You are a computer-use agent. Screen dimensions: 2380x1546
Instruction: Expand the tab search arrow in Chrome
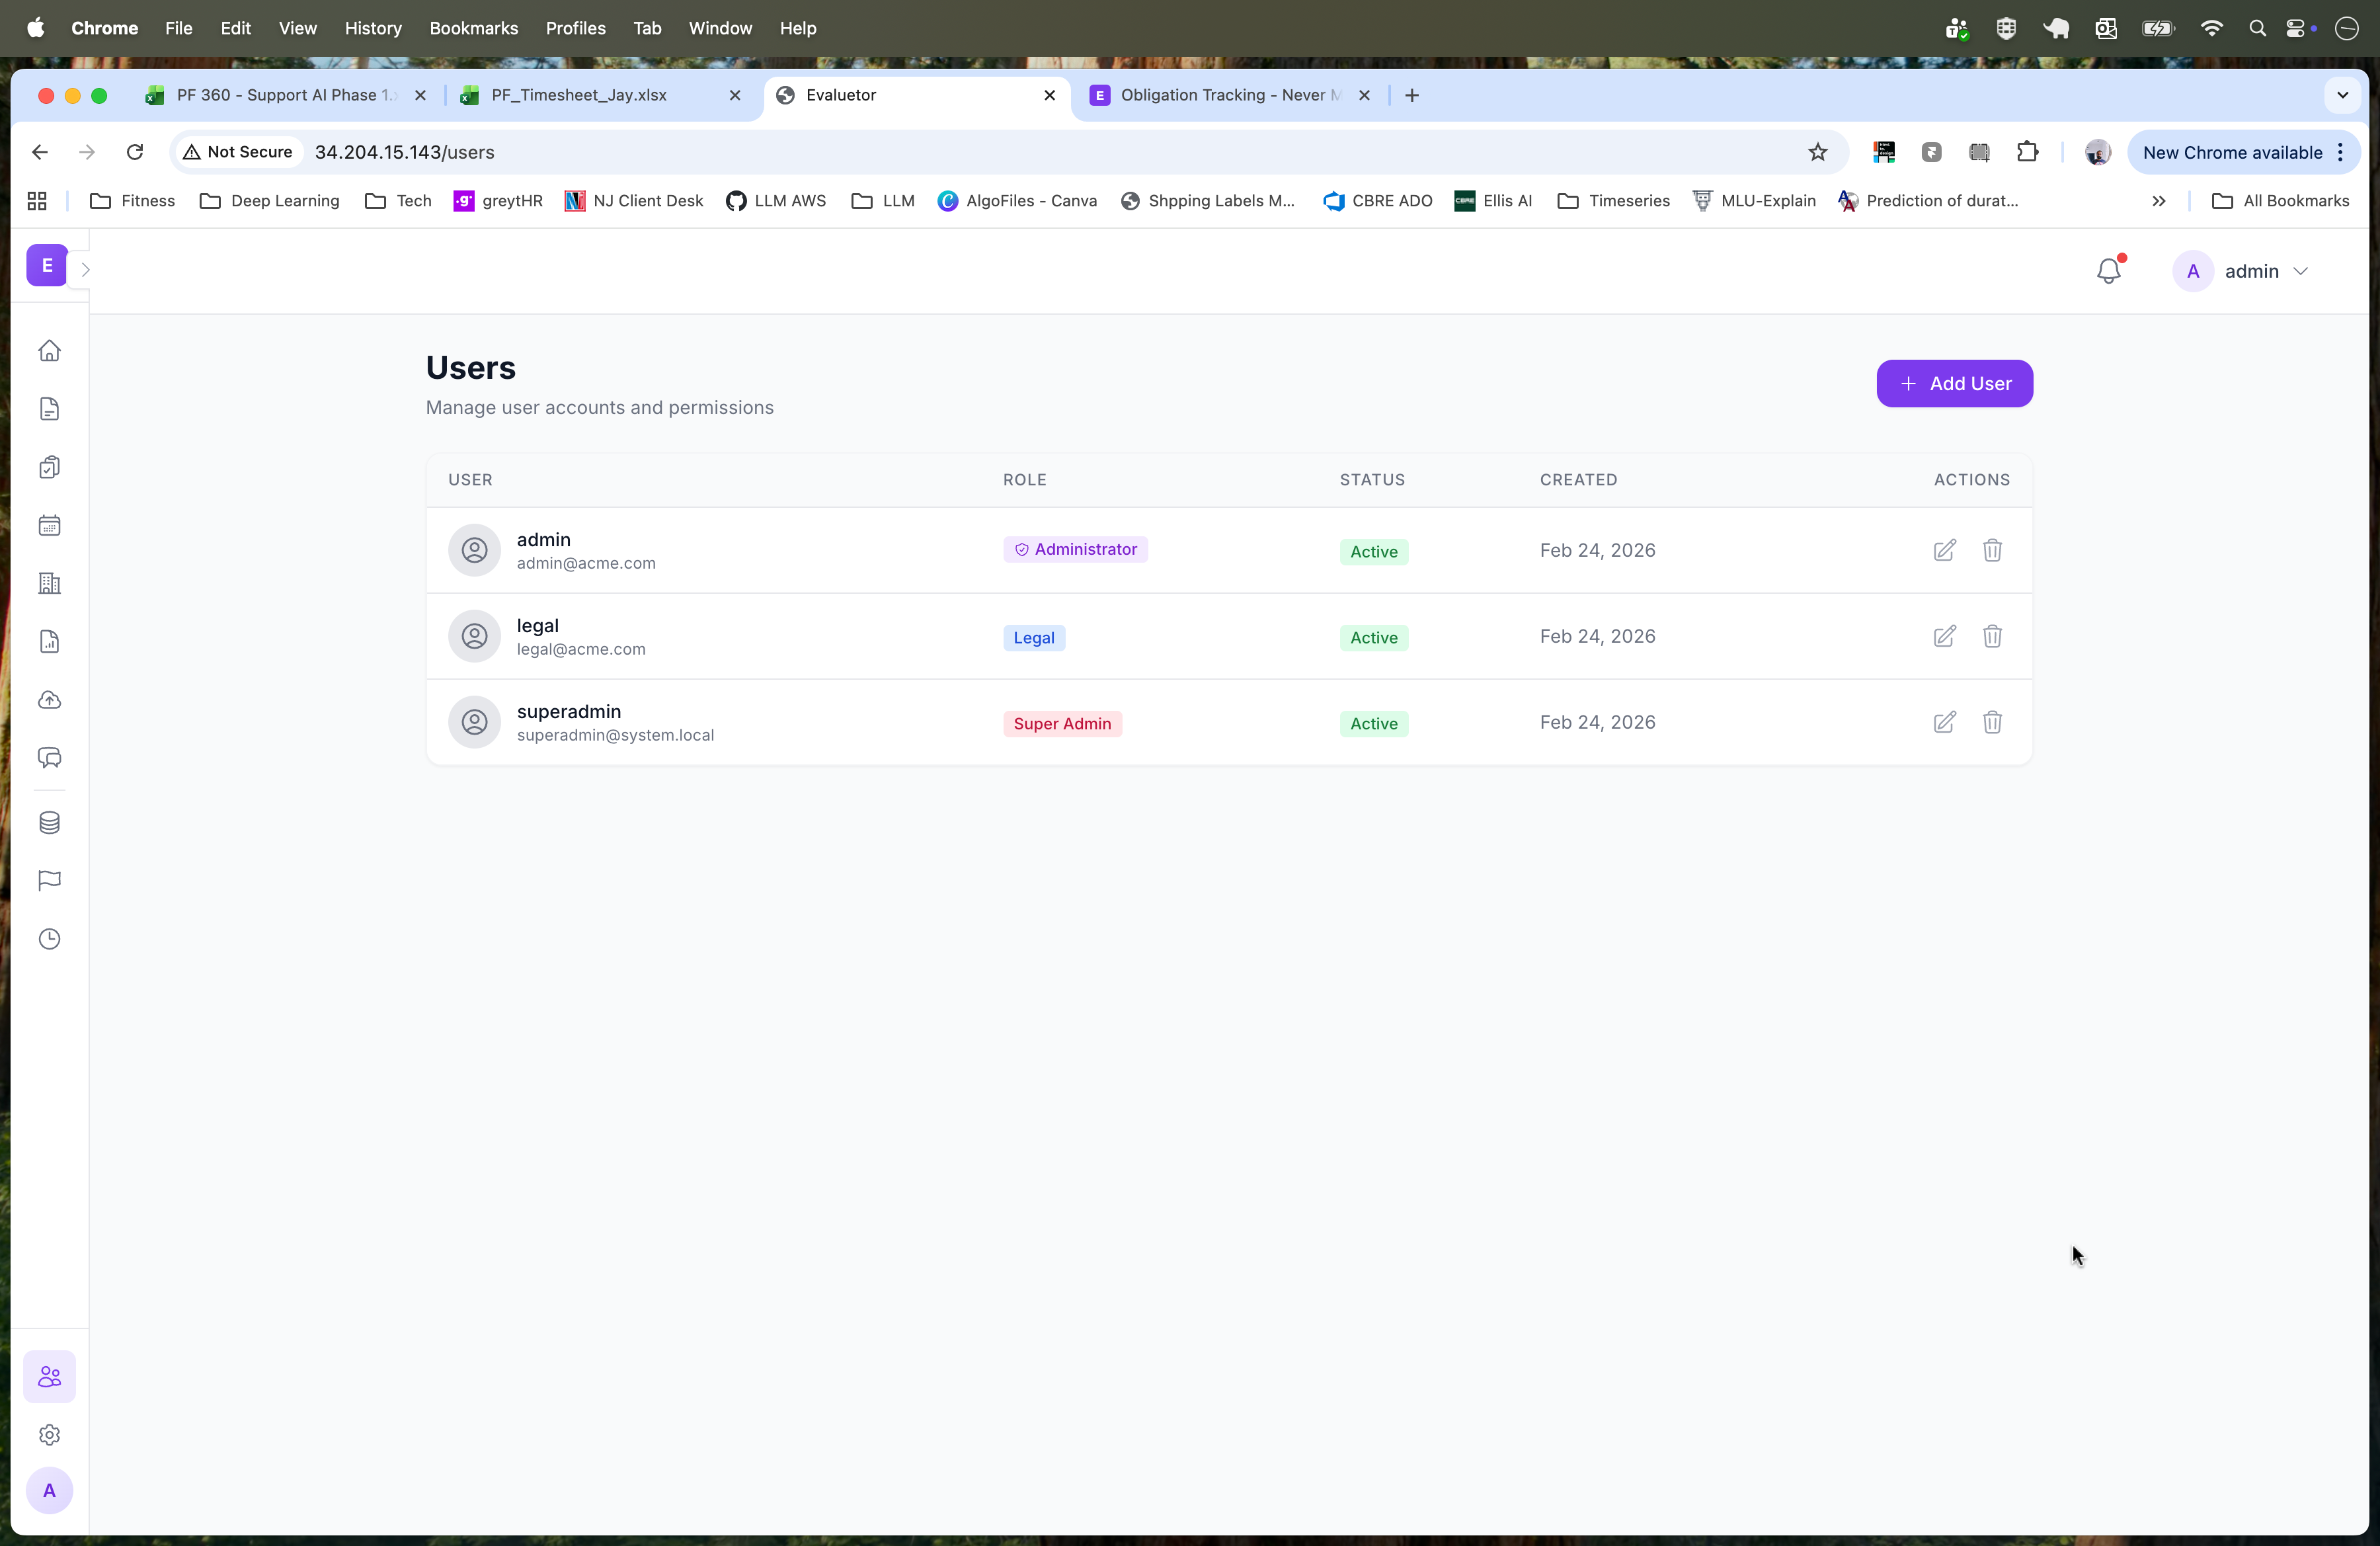[2342, 95]
